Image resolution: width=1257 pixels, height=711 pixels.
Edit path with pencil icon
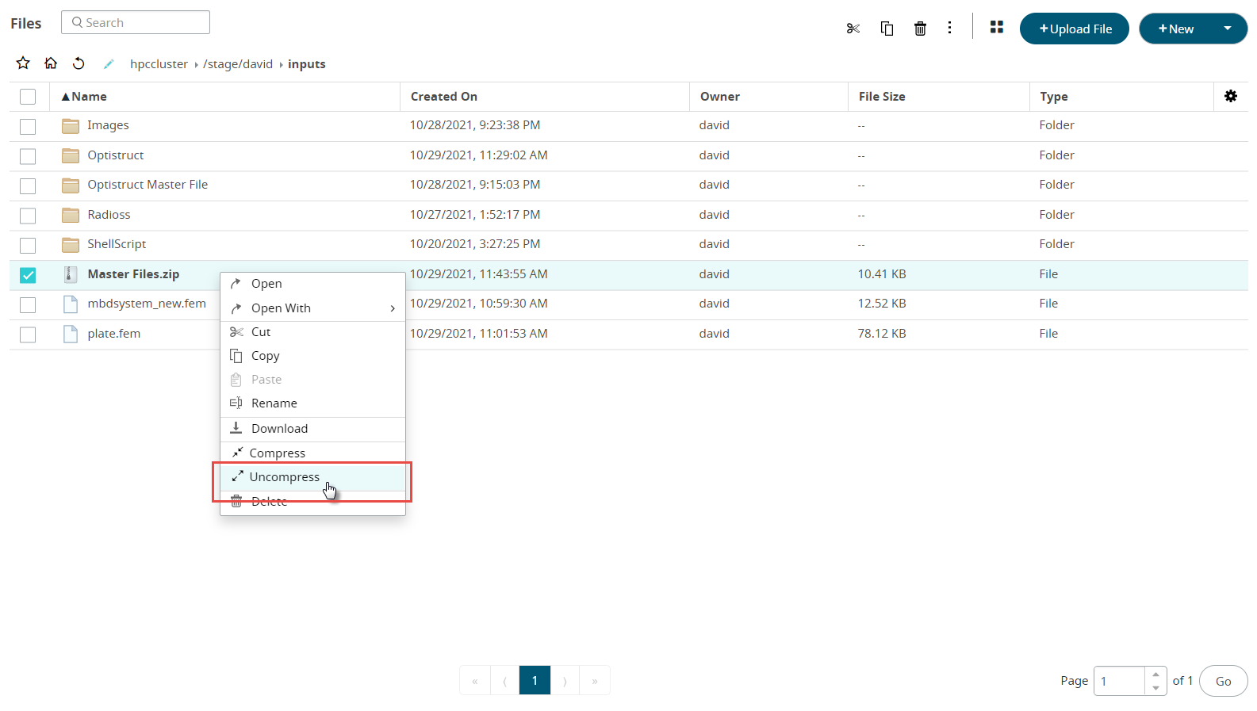pos(109,64)
